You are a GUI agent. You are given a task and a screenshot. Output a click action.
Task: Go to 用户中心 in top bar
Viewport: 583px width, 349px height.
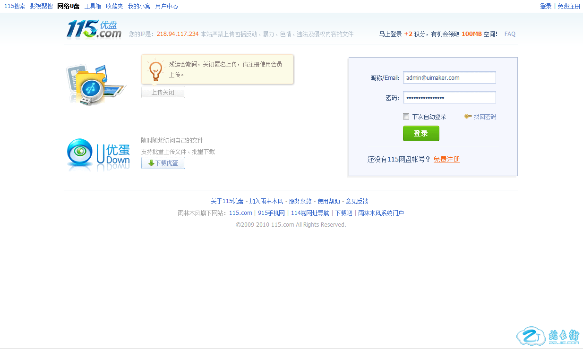[166, 6]
